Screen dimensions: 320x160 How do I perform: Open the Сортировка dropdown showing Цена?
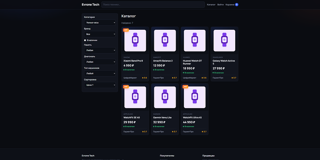[100, 85]
